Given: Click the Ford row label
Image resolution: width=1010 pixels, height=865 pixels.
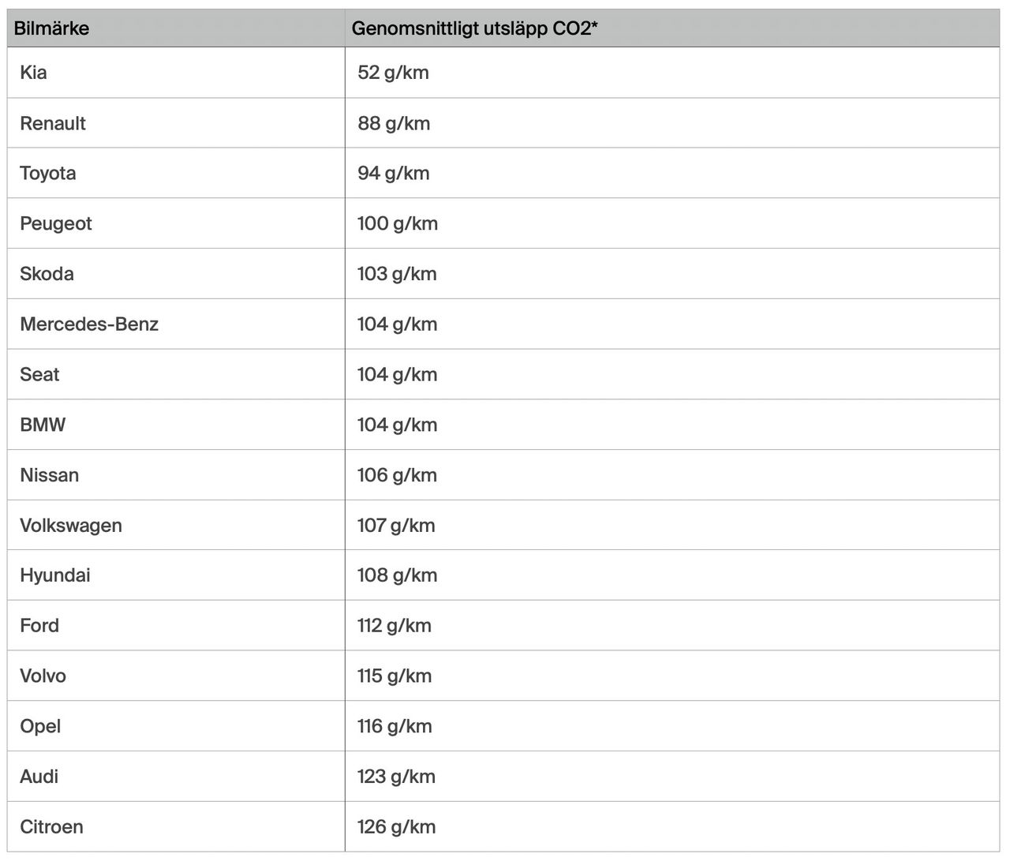Looking at the screenshot, I should 39,625.
